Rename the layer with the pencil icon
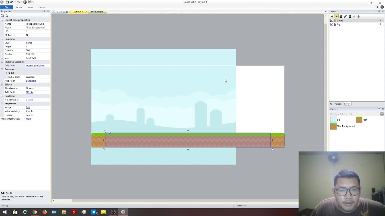 click(x=345, y=16)
